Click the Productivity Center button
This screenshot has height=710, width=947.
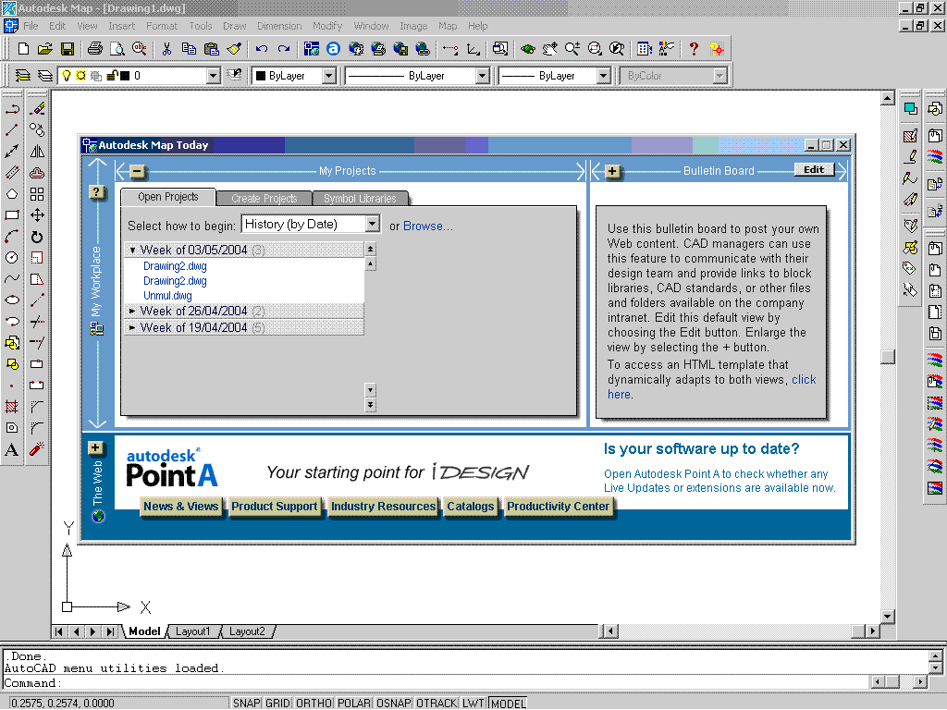pos(558,507)
